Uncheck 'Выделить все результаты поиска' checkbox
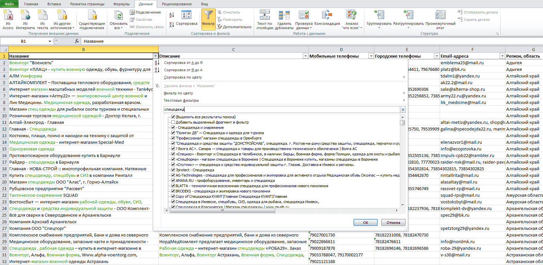The image size is (543, 265). point(173,117)
